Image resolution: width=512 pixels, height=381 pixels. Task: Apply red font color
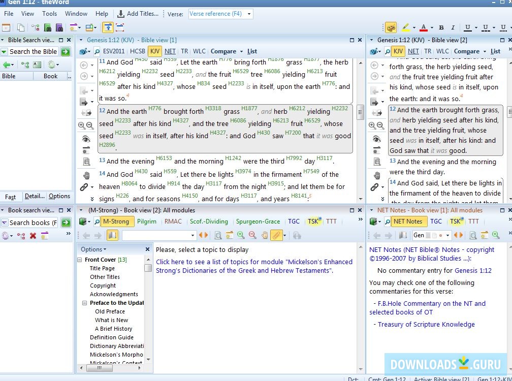[424, 27]
